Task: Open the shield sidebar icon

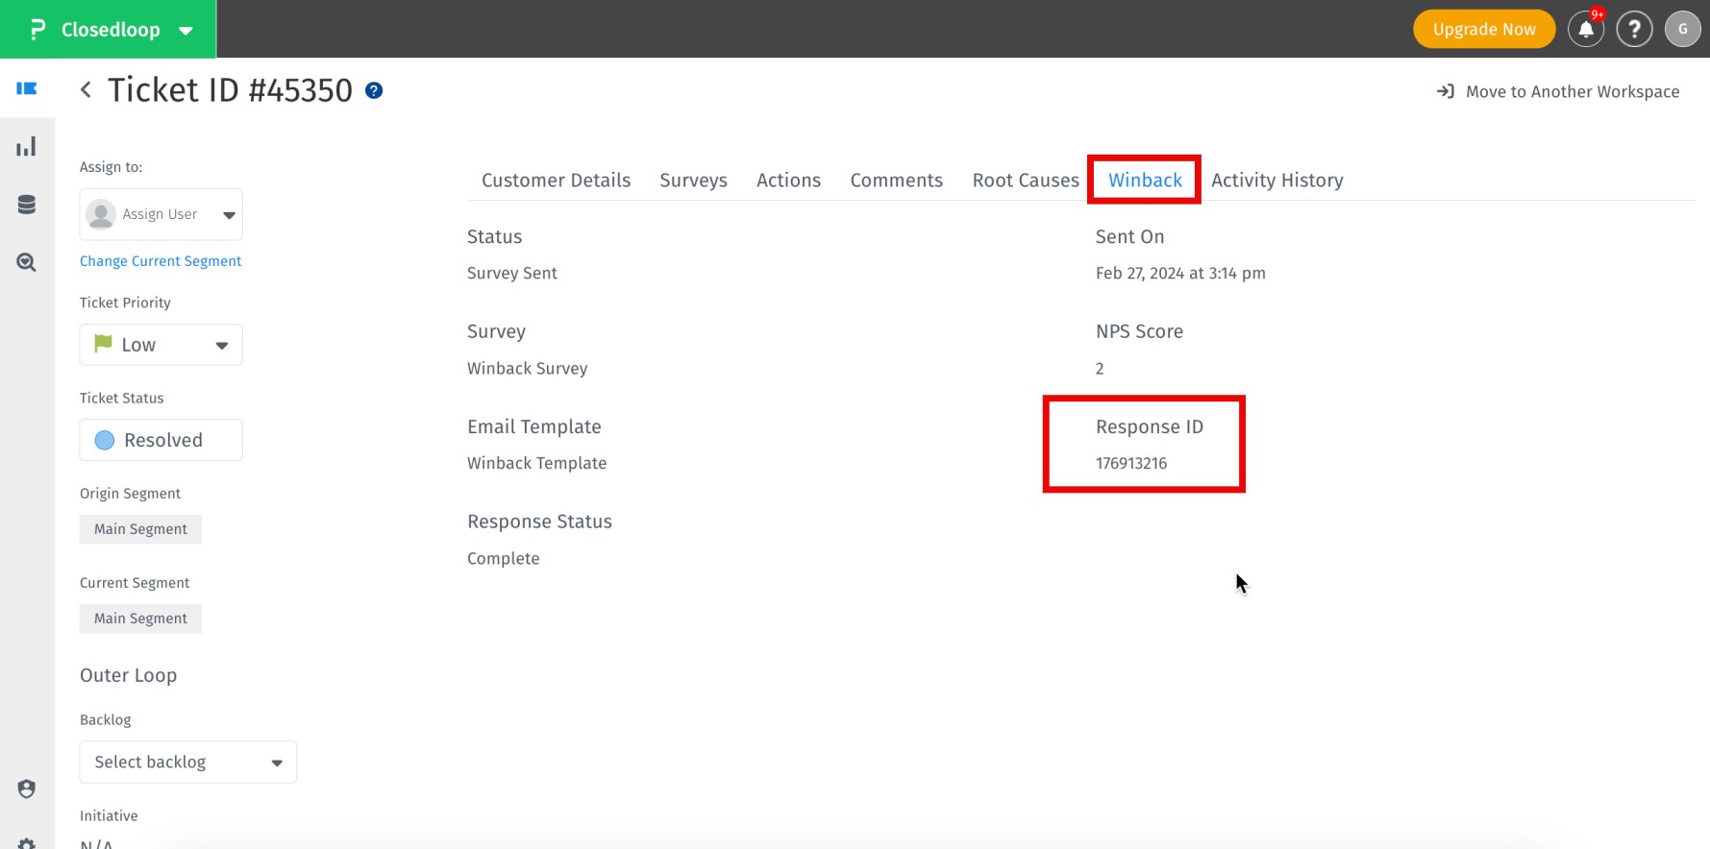Action: [x=27, y=788]
